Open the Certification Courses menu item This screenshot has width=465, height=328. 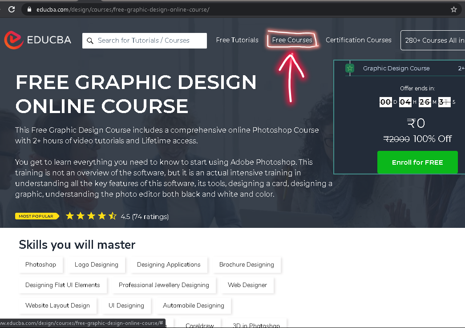tap(359, 40)
